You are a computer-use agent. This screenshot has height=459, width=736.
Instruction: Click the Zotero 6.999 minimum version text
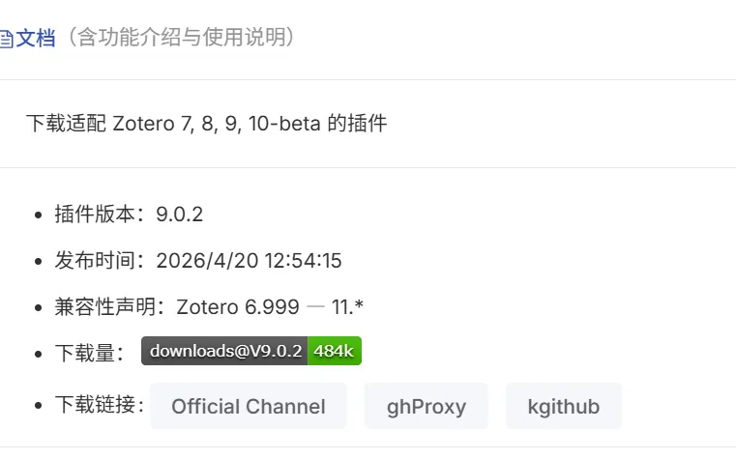(238, 307)
